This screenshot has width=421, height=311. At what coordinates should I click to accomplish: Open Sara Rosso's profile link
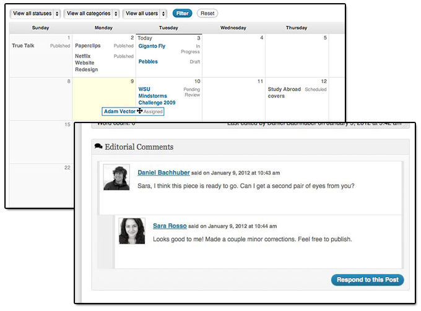[x=170, y=226]
